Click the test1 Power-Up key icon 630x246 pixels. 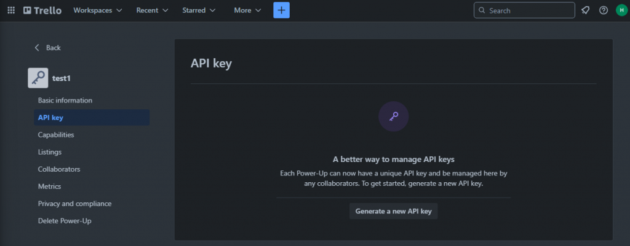point(38,78)
